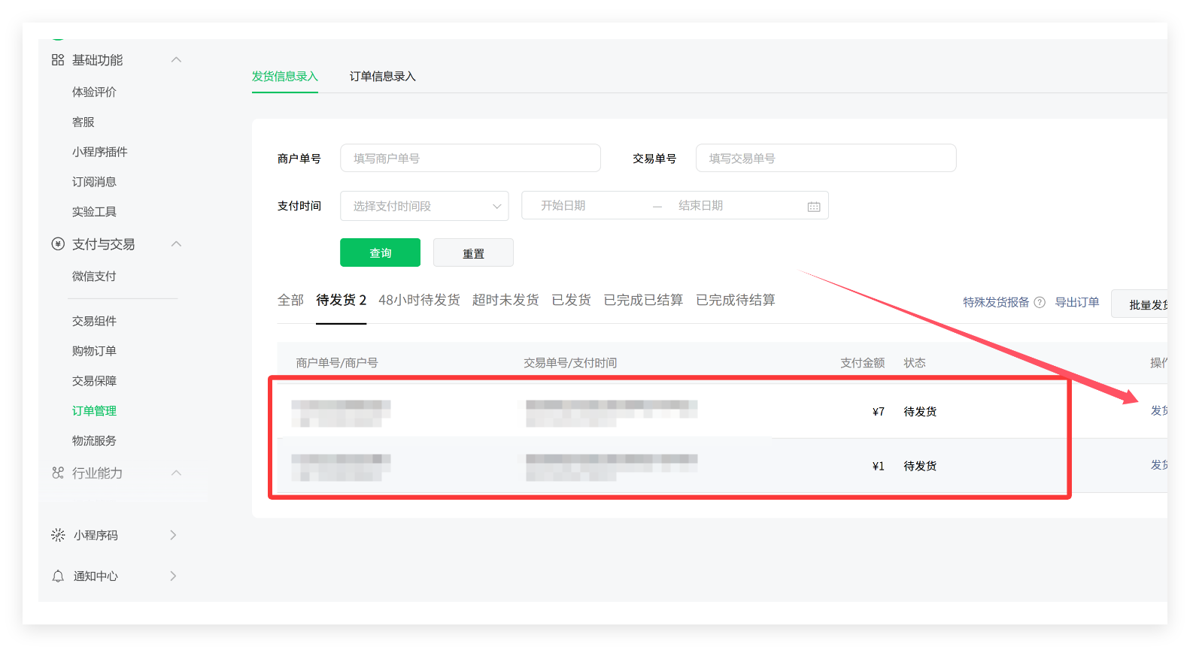Click 待发货 status in ¥7 row
1190x647 pixels.
(920, 412)
